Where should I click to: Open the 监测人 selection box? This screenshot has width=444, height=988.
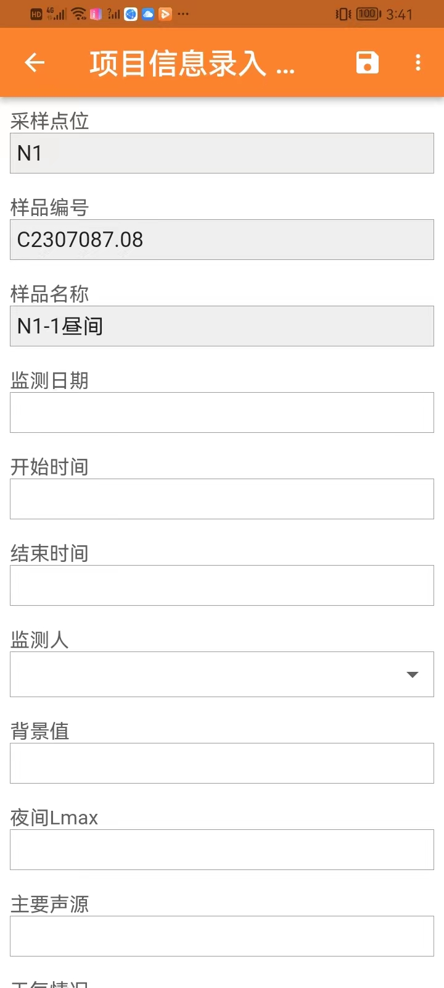(x=210, y=674)
